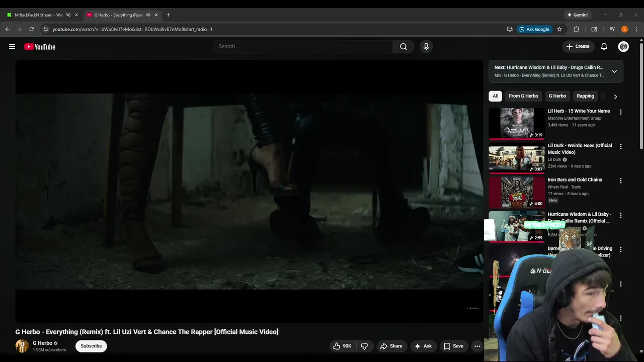Open the YouTube guide hamburger menu
The image size is (644, 362).
(x=12, y=47)
